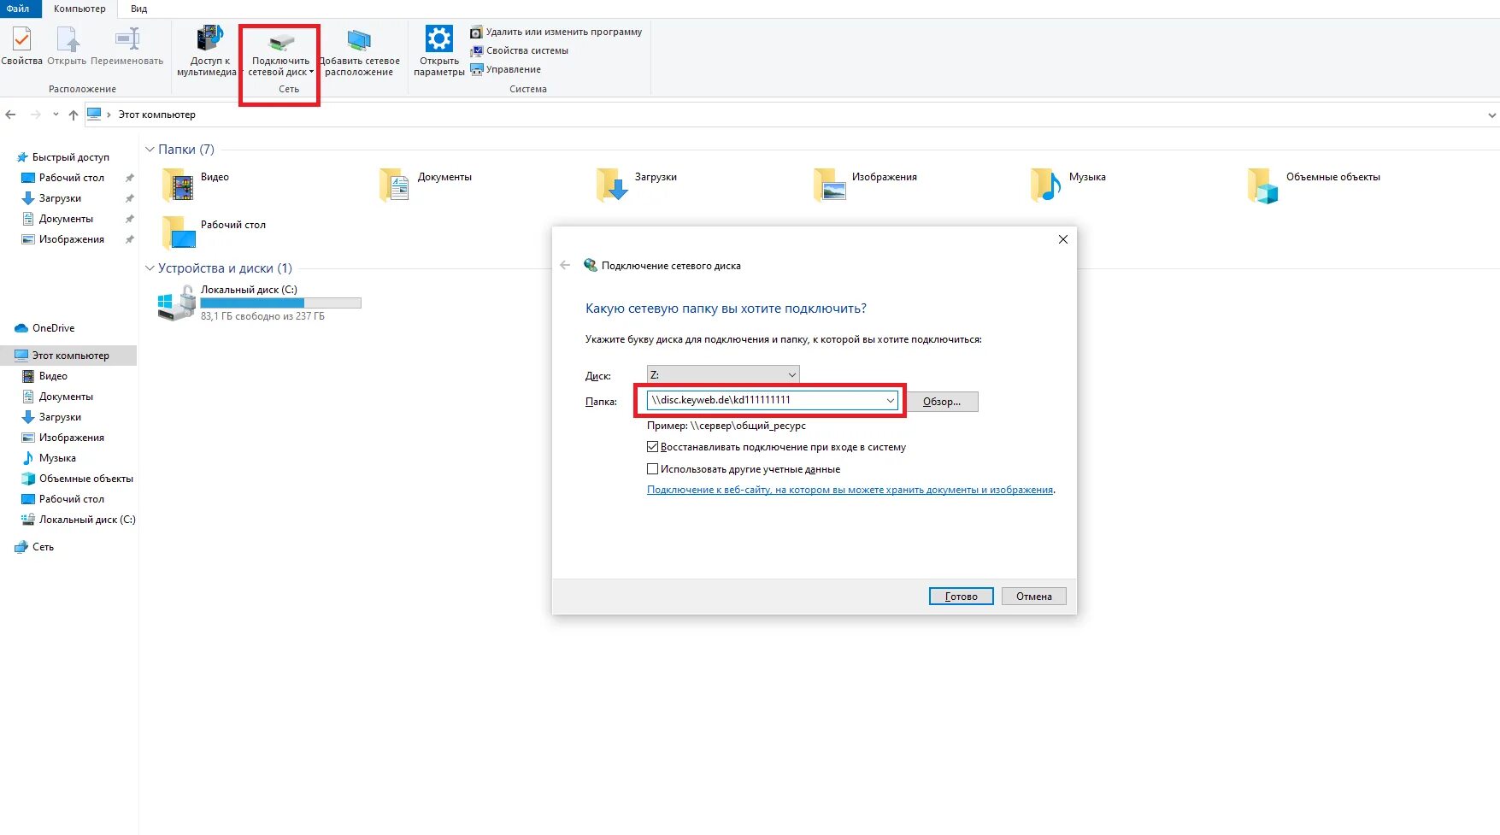The height and width of the screenshot is (835, 1500).
Task: Open System properties (Свойства системы)
Action: coord(519,50)
